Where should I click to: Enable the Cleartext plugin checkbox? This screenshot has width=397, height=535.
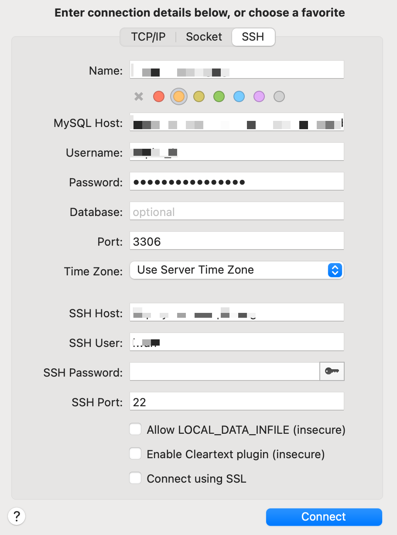[x=135, y=453]
